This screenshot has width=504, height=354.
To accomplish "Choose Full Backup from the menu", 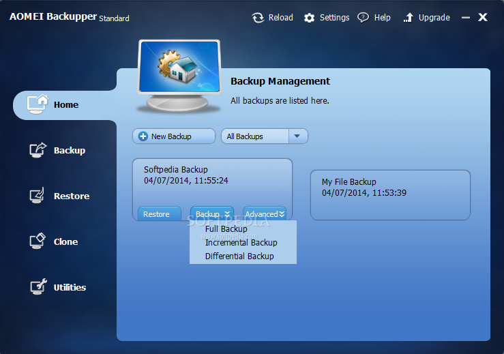I will tap(226, 229).
